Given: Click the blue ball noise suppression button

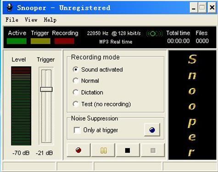Looking at the screenshot, I should coord(152,130).
